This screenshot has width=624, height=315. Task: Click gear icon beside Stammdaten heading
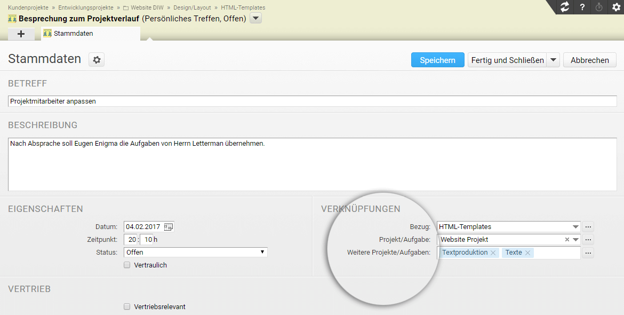(x=97, y=60)
